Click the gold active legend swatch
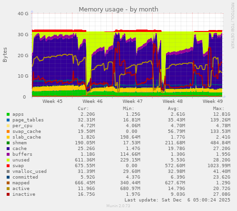Viewport: 237px width, 211px height. coord(8,189)
